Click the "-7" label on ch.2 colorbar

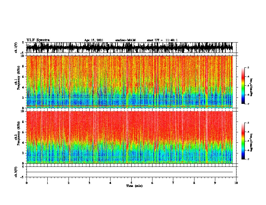coord(248,159)
